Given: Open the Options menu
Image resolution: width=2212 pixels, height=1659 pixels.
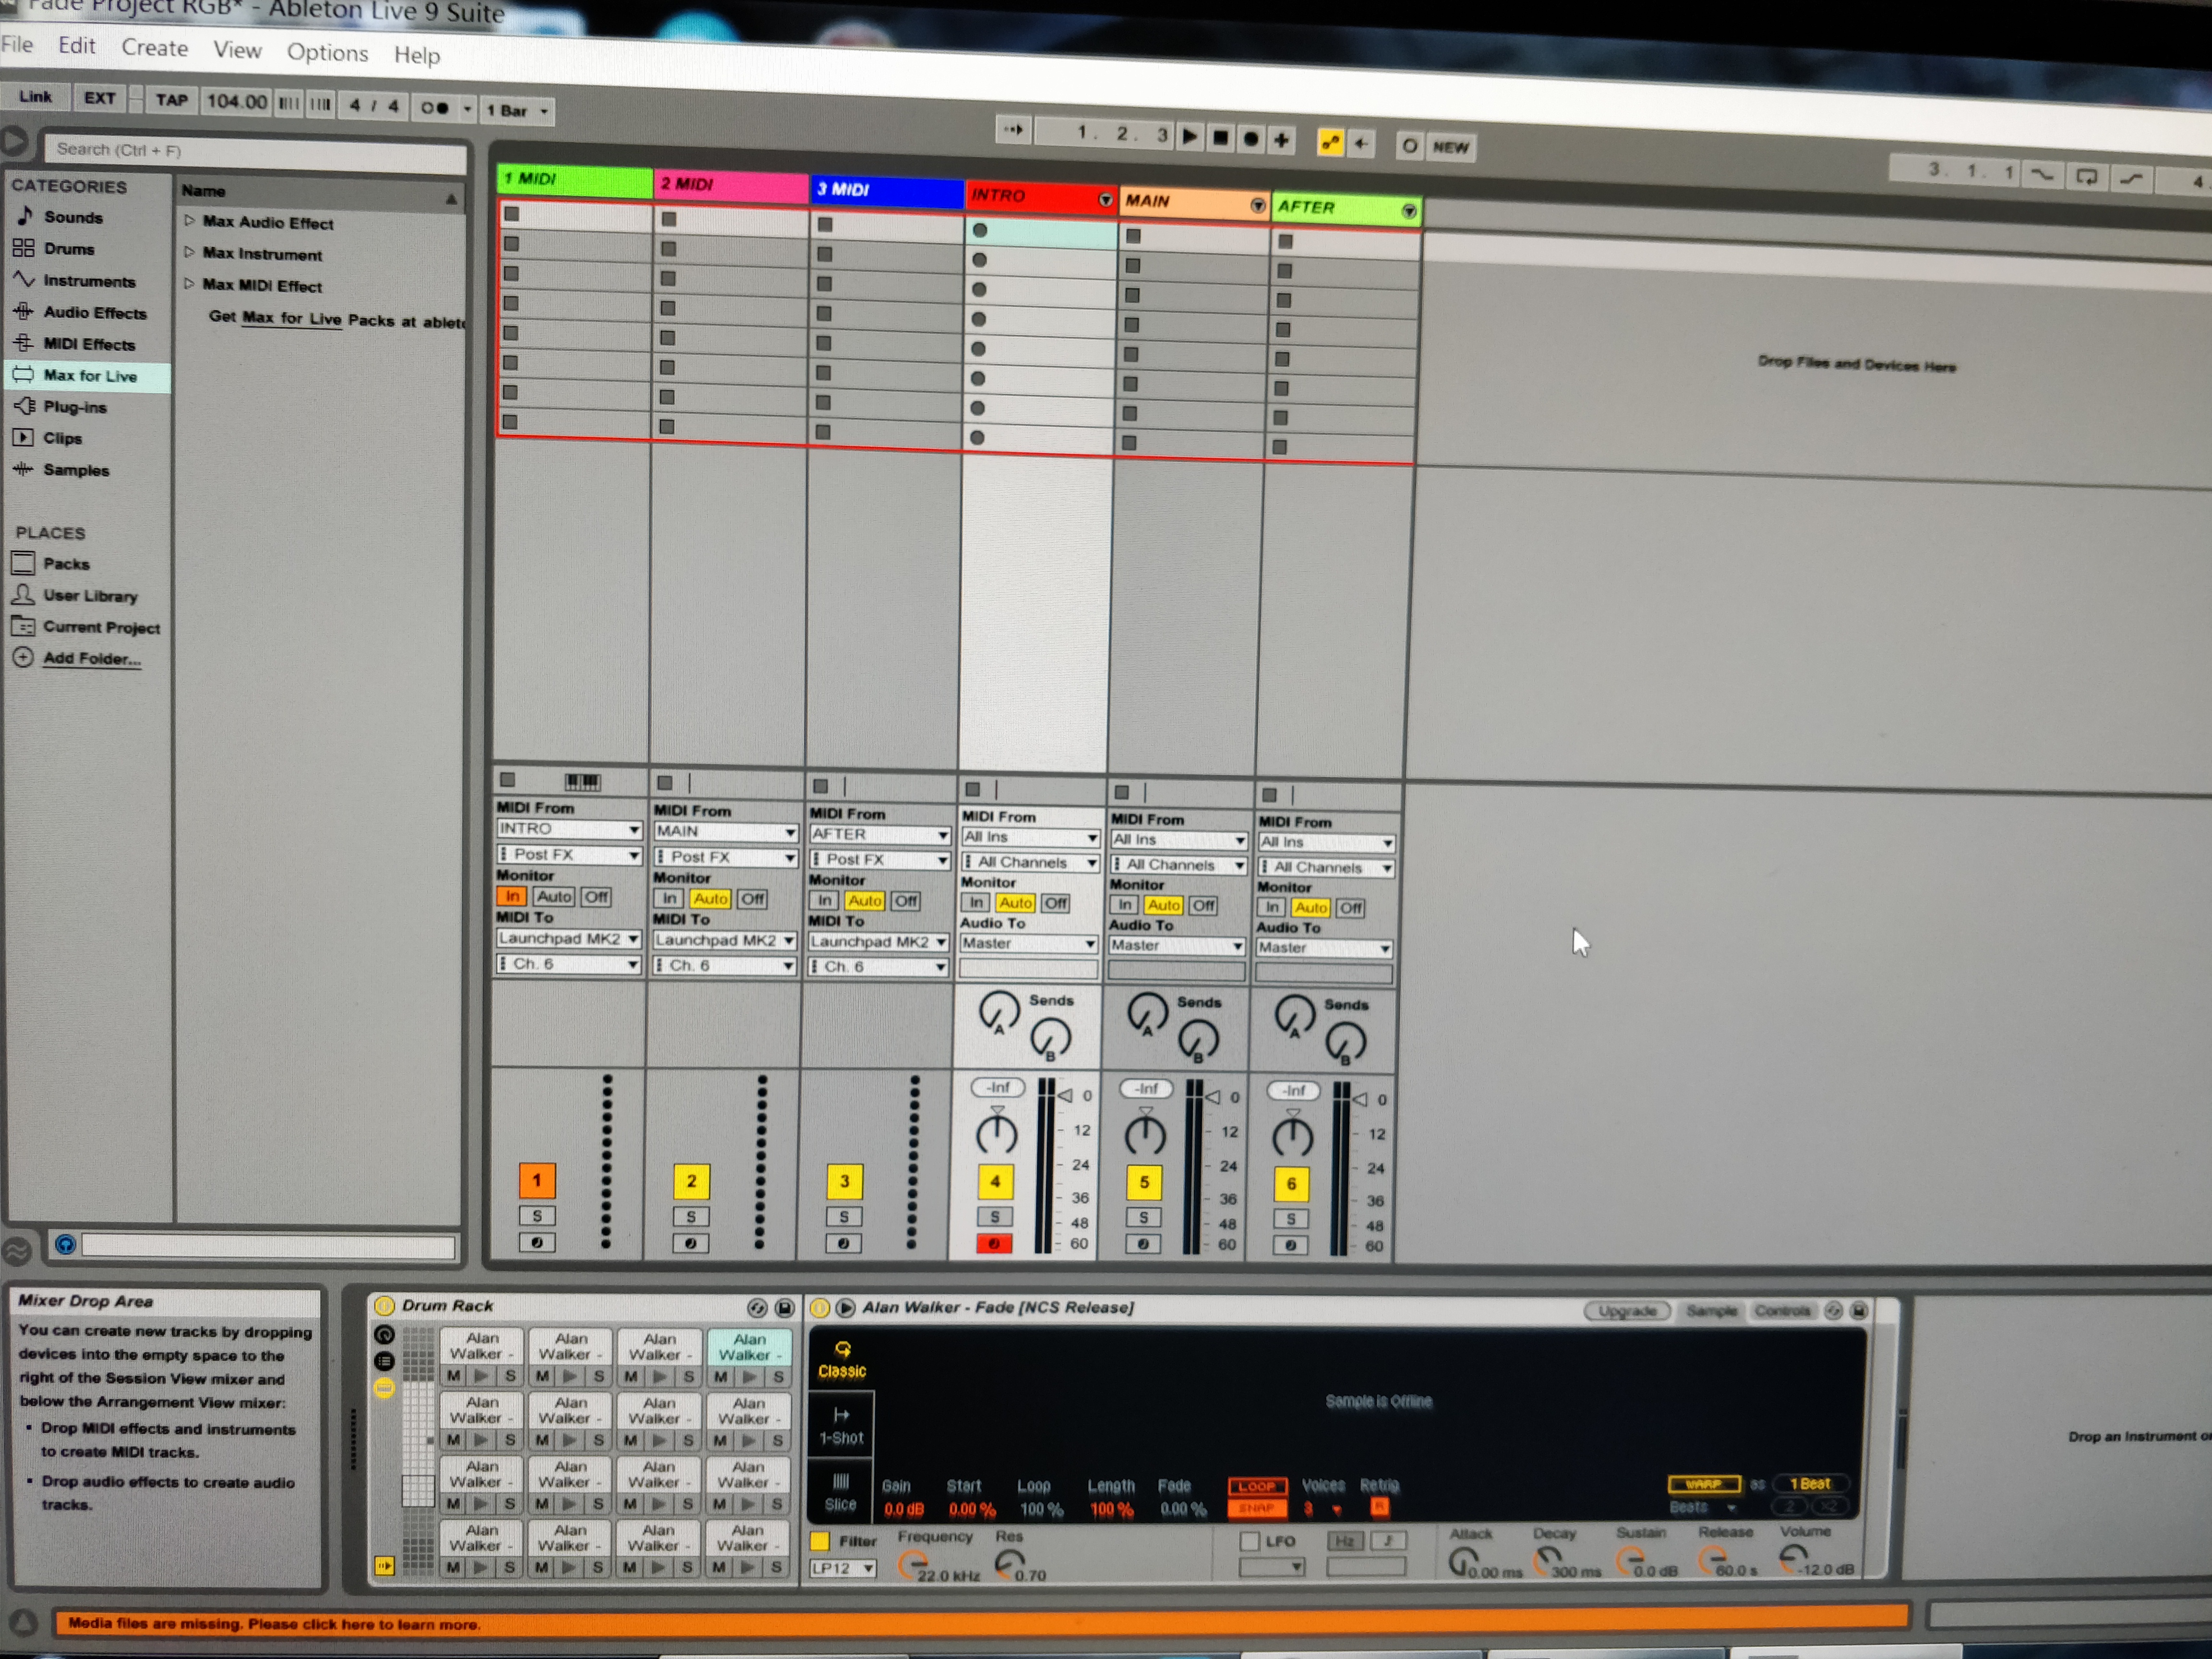Looking at the screenshot, I should pos(327,52).
